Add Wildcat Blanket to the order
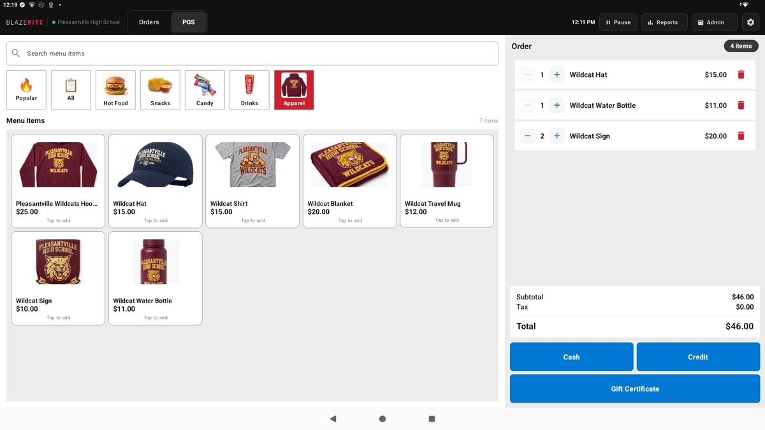This screenshot has height=430, width=765. point(350,181)
